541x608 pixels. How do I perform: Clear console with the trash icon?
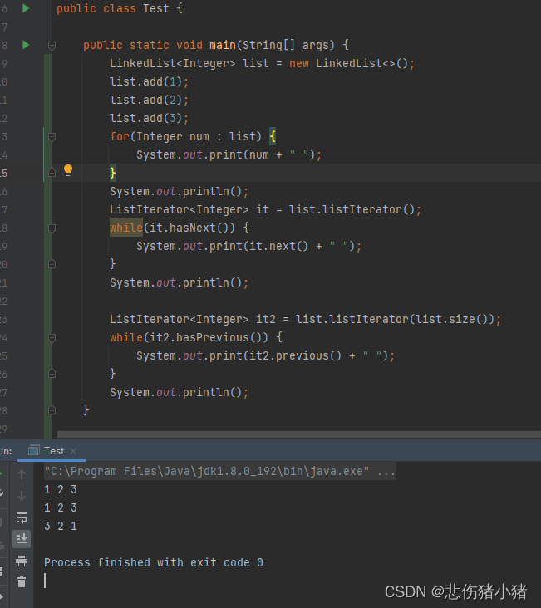point(22,581)
